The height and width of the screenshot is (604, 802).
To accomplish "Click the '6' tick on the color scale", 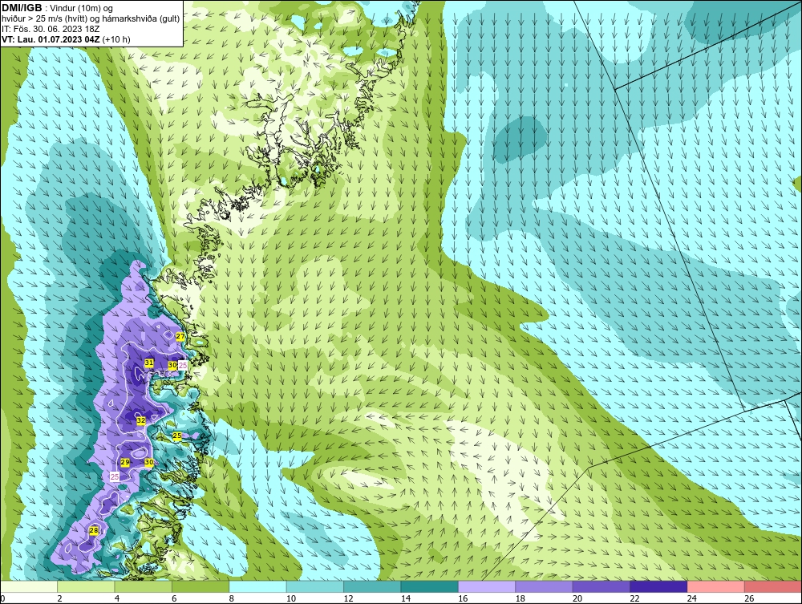I will pyautogui.click(x=174, y=598).
